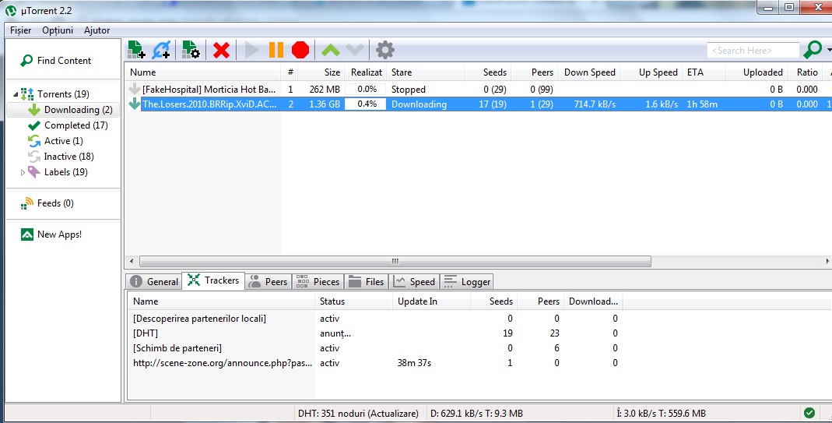832x423 pixels.
Task: Add a torrent with the toolbar icon
Action: [136, 50]
